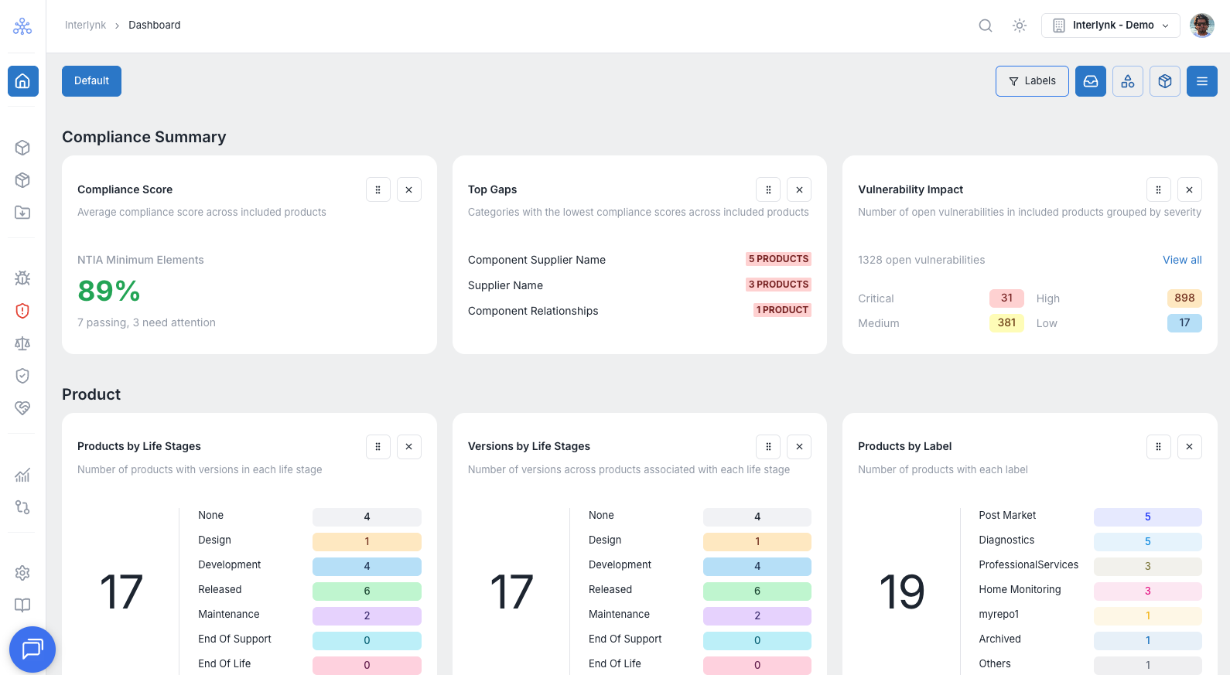Viewport: 1230px width, 675px height.
Task: Click the search magnifier icon
Action: tap(986, 26)
